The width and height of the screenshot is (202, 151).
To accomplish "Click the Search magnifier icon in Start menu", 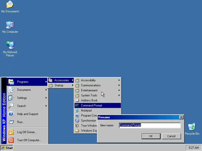I will pos(11,106).
